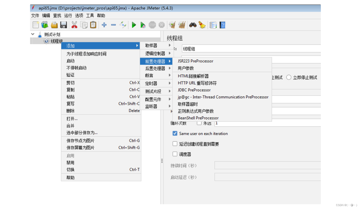
Task: Click the Copy toolbar icon
Action: coord(84,25)
